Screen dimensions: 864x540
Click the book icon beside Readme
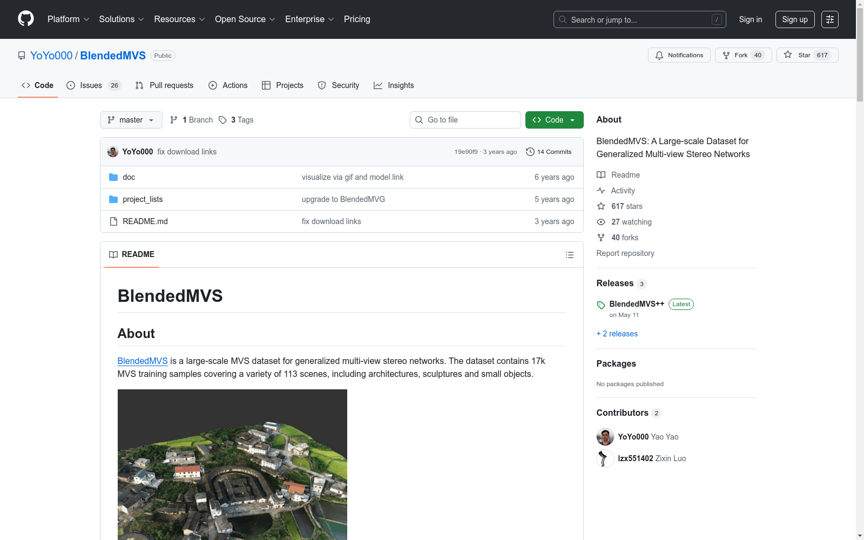(601, 175)
